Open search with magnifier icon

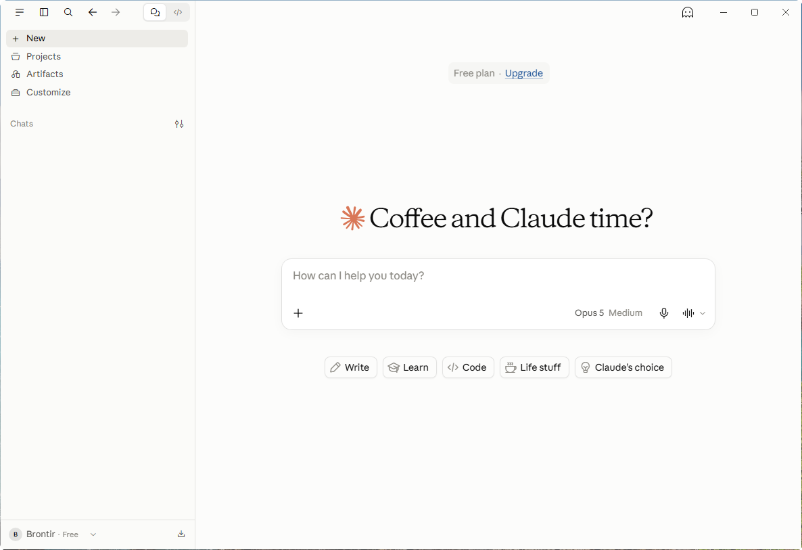coord(68,12)
